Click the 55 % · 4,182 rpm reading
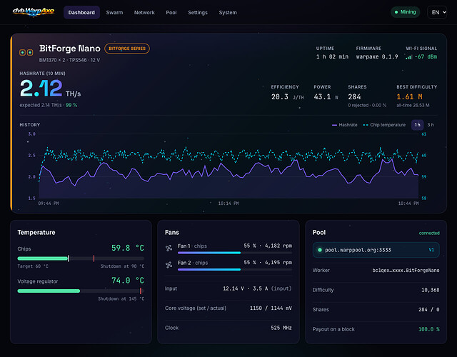The height and width of the screenshot is (357, 457). coord(268,246)
